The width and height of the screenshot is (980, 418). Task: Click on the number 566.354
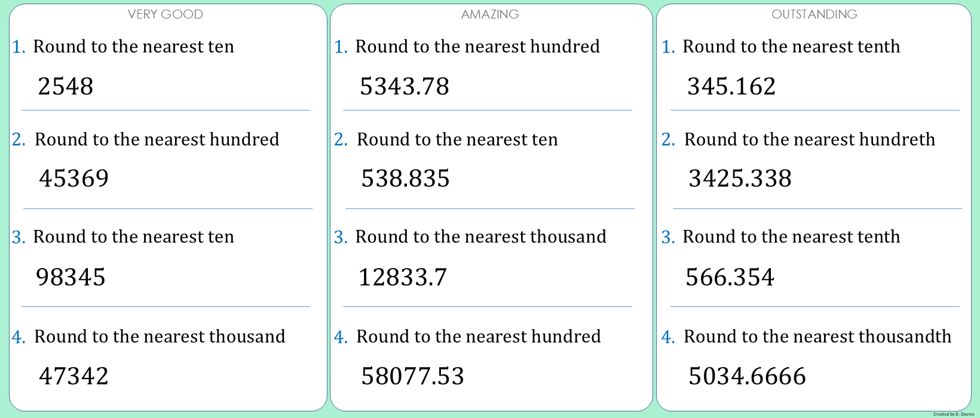[x=730, y=277]
